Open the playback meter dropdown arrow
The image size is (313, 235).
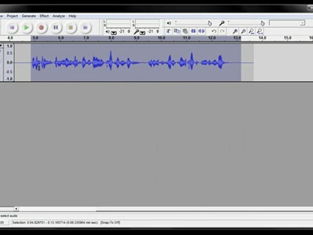point(113,33)
